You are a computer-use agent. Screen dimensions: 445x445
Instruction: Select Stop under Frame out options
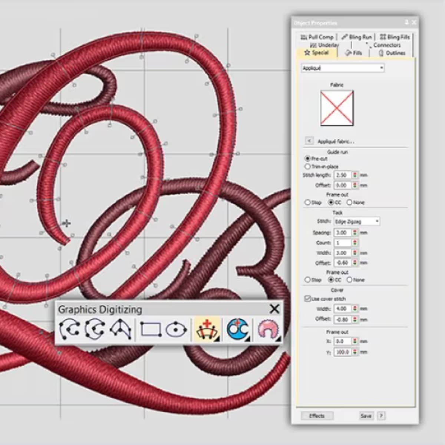click(x=308, y=202)
